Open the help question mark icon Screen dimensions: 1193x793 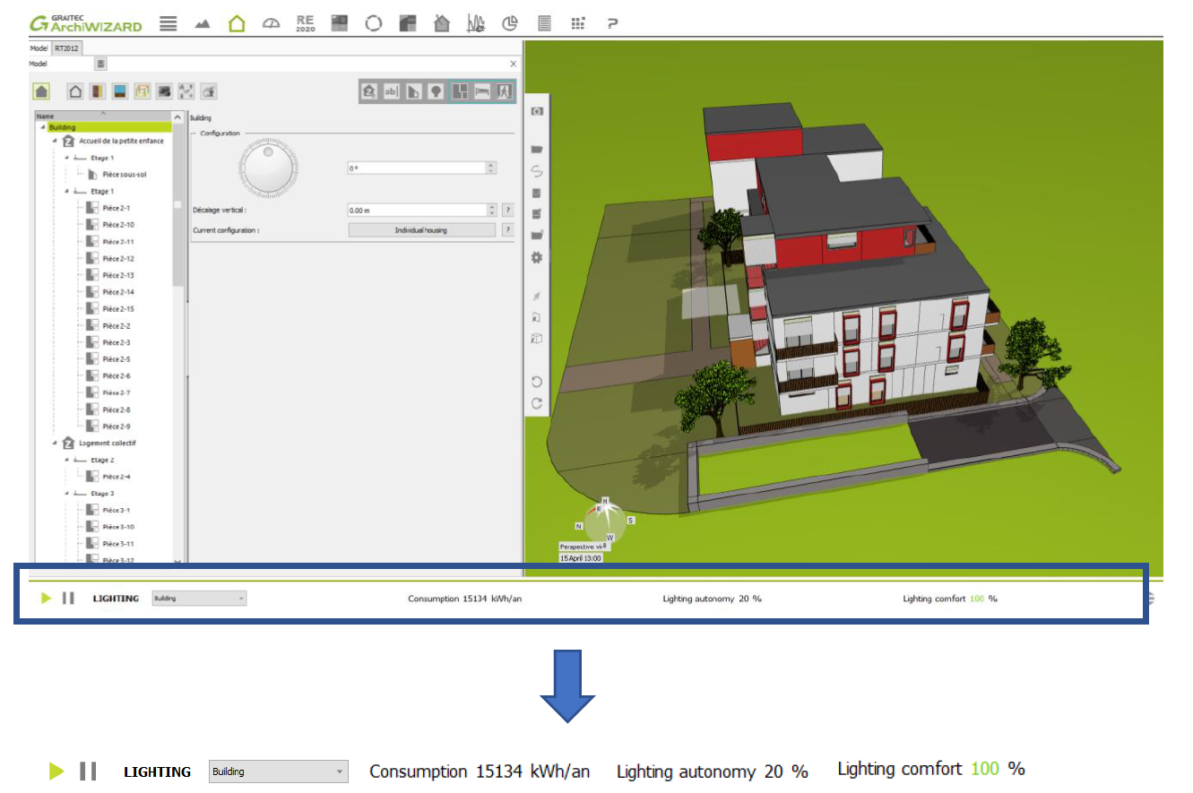(613, 24)
